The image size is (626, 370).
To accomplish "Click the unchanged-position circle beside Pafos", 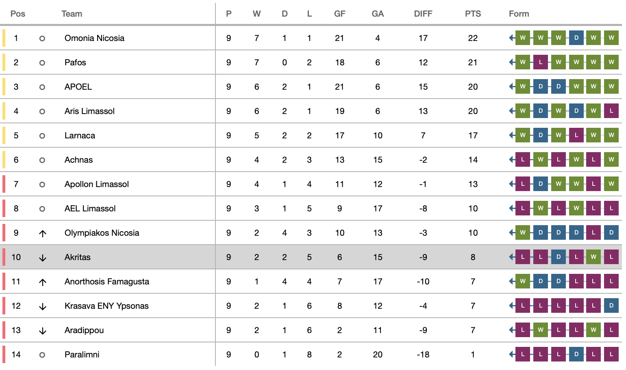I will click(42, 63).
